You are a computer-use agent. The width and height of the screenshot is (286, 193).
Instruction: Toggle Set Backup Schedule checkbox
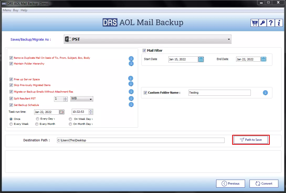pos(11,105)
